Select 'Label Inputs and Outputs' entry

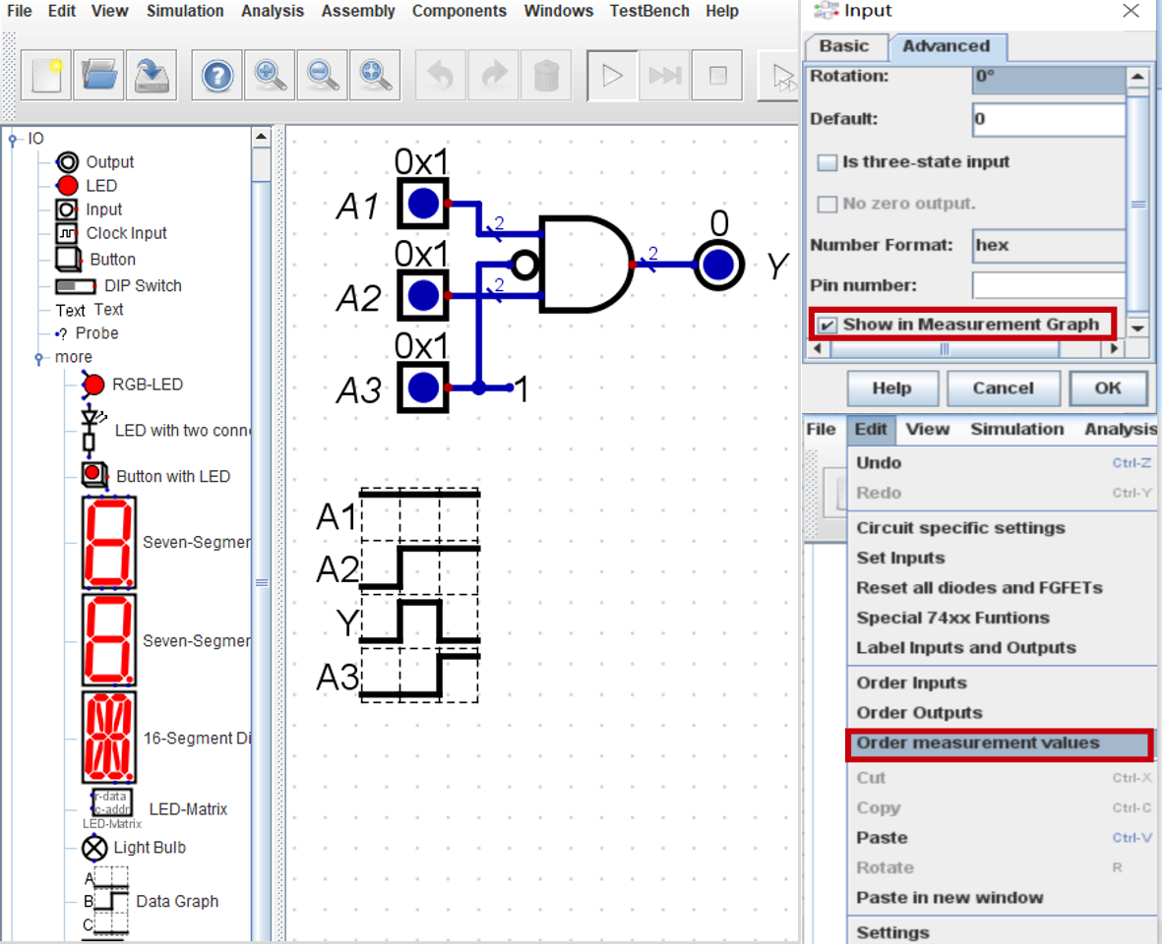click(x=1002, y=648)
